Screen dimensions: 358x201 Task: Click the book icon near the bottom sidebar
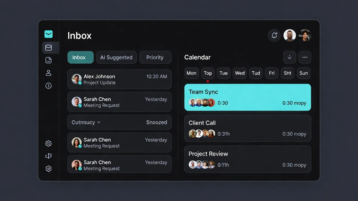coord(48,156)
